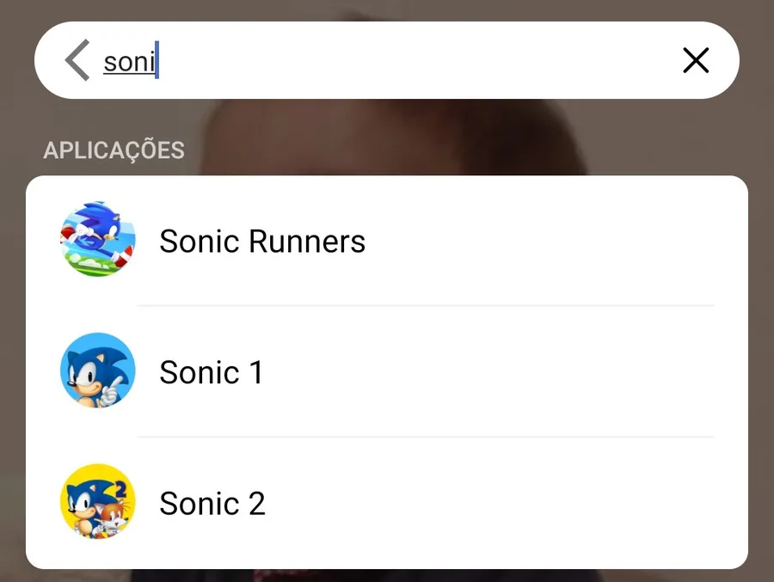Viewport: 774px width, 582px height.
Task: Choose the Sonic 1 text label
Action: pos(211,373)
